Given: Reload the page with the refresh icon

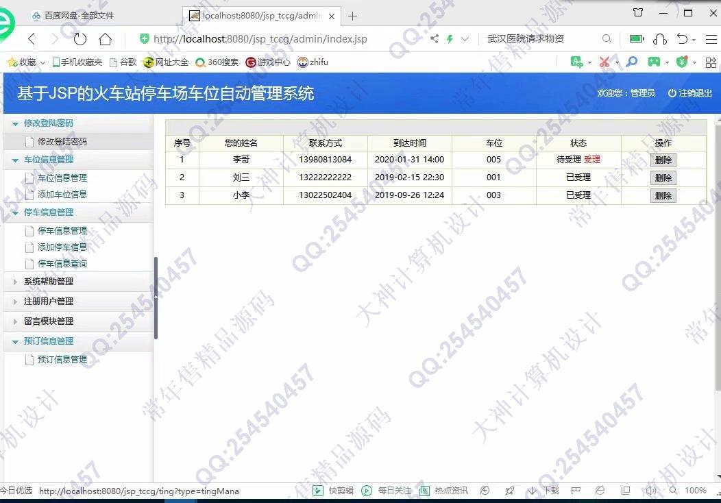Looking at the screenshot, I should click(x=80, y=39).
